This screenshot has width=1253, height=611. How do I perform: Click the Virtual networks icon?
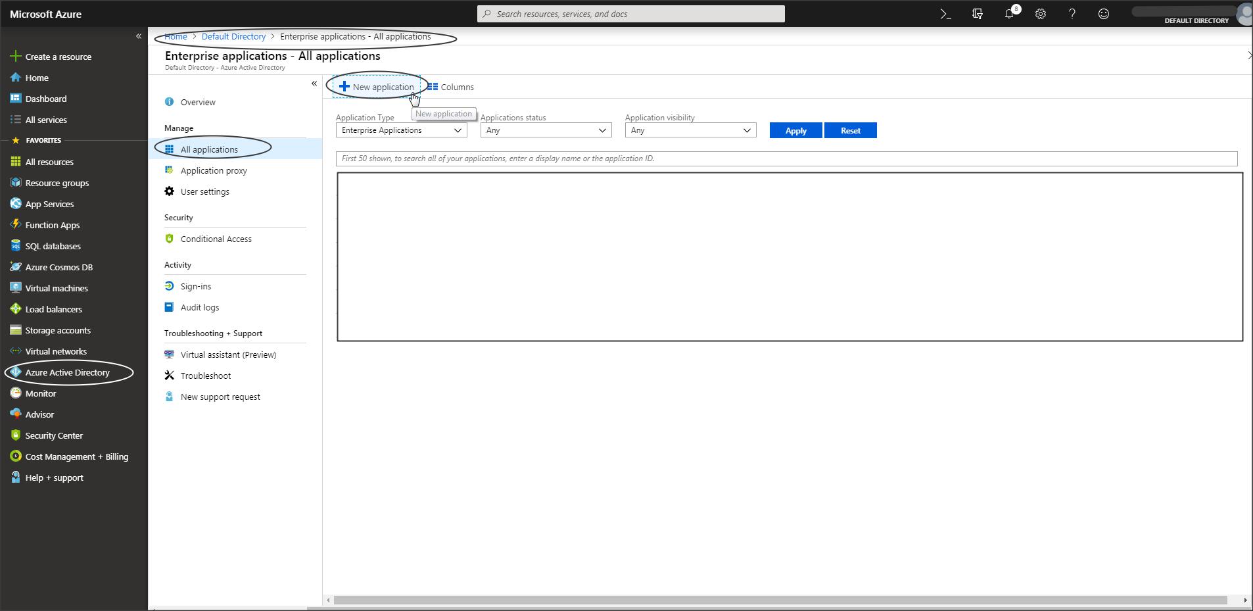click(16, 351)
